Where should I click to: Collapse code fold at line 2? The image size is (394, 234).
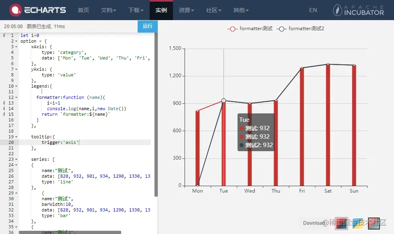[16, 41]
